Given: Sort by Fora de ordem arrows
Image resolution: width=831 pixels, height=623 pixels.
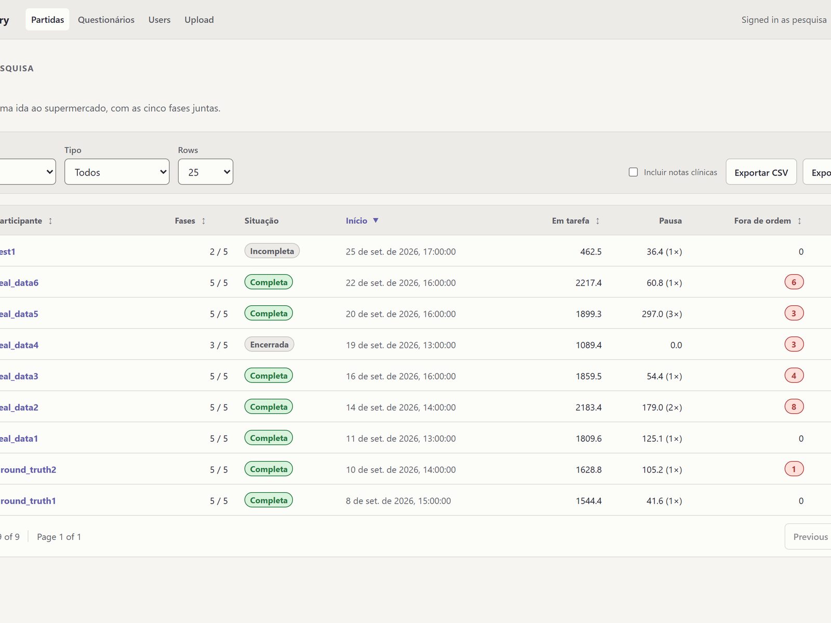Looking at the screenshot, I should click(x=799, y=221).
